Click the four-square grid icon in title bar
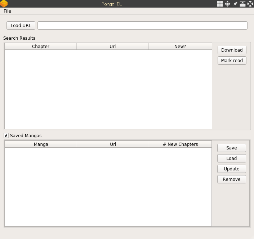Viewport: 254px width, 239px height. tap(220, 4)
